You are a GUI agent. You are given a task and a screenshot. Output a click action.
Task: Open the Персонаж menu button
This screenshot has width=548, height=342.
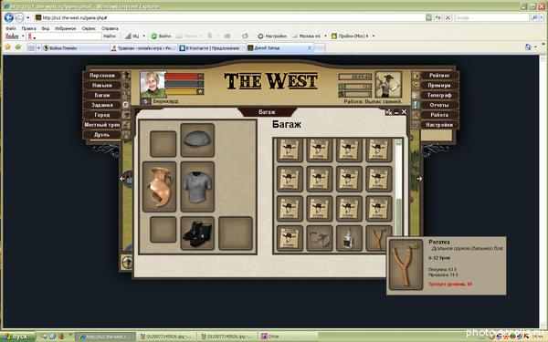pyautogui.click(x=102, y=76)
